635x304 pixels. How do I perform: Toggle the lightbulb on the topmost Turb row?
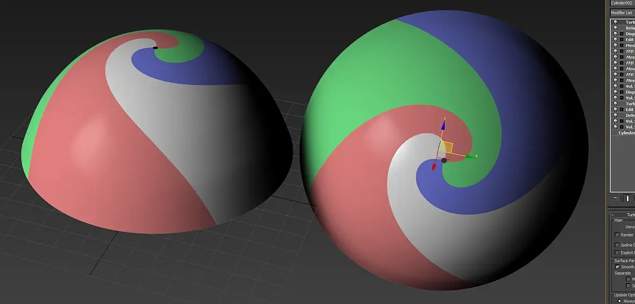615,22
